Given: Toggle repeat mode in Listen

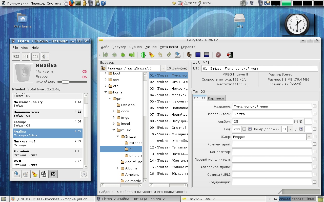Looking at the screenshot, I should (53, 174).
